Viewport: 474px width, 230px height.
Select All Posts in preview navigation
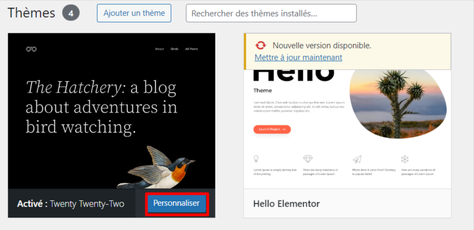(x=191, y=49)
